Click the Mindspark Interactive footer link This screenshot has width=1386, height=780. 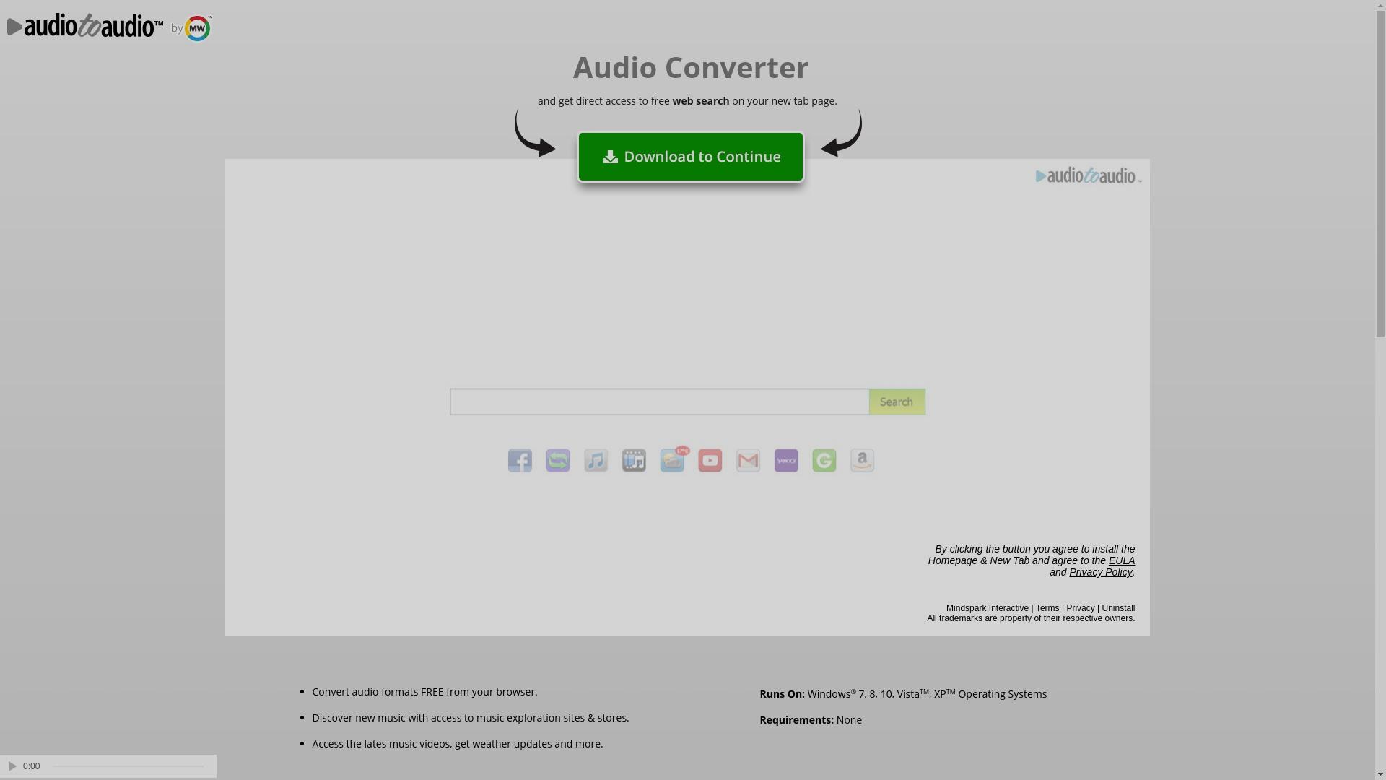pos(988,608)
